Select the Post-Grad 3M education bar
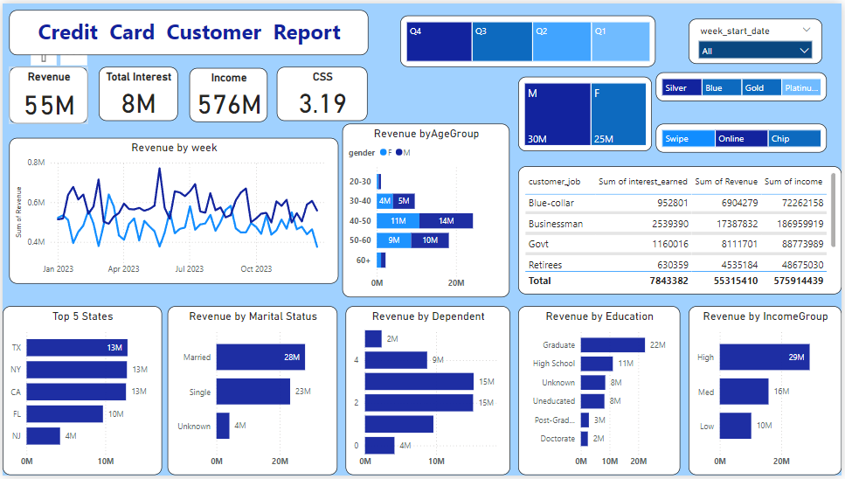 pyautogui.click(x=585, y=420)
